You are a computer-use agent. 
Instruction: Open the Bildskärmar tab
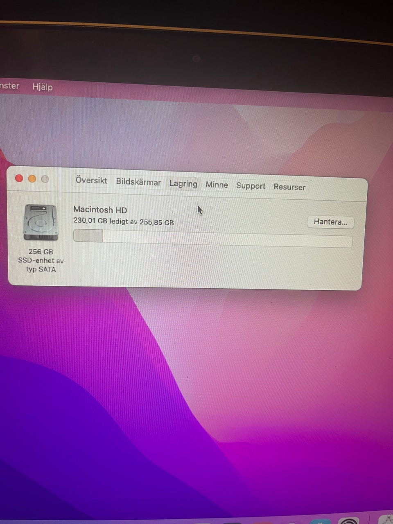pos(138,182)
